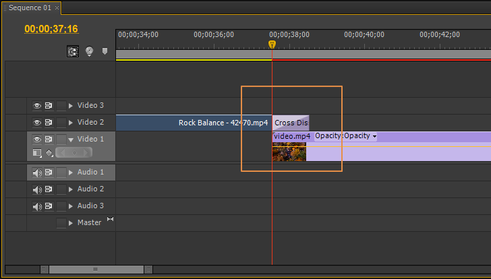Select the Cross Dissolve transition clip
This screenshot has height=279, width=491.
(x=291, y=123)
